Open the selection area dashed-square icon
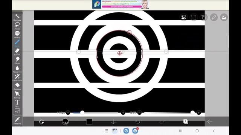The image size is (241, 135). pyautogui.click(x=194, y=17)
